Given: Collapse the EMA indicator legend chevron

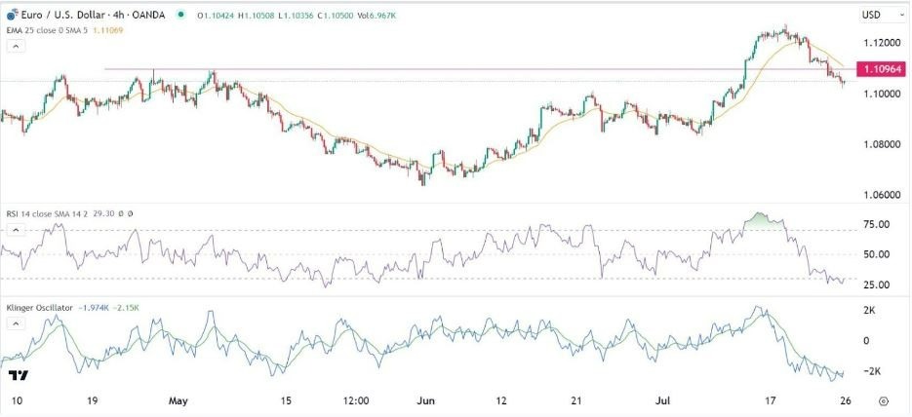Looking at the screenshot, I should coord(16,46).
